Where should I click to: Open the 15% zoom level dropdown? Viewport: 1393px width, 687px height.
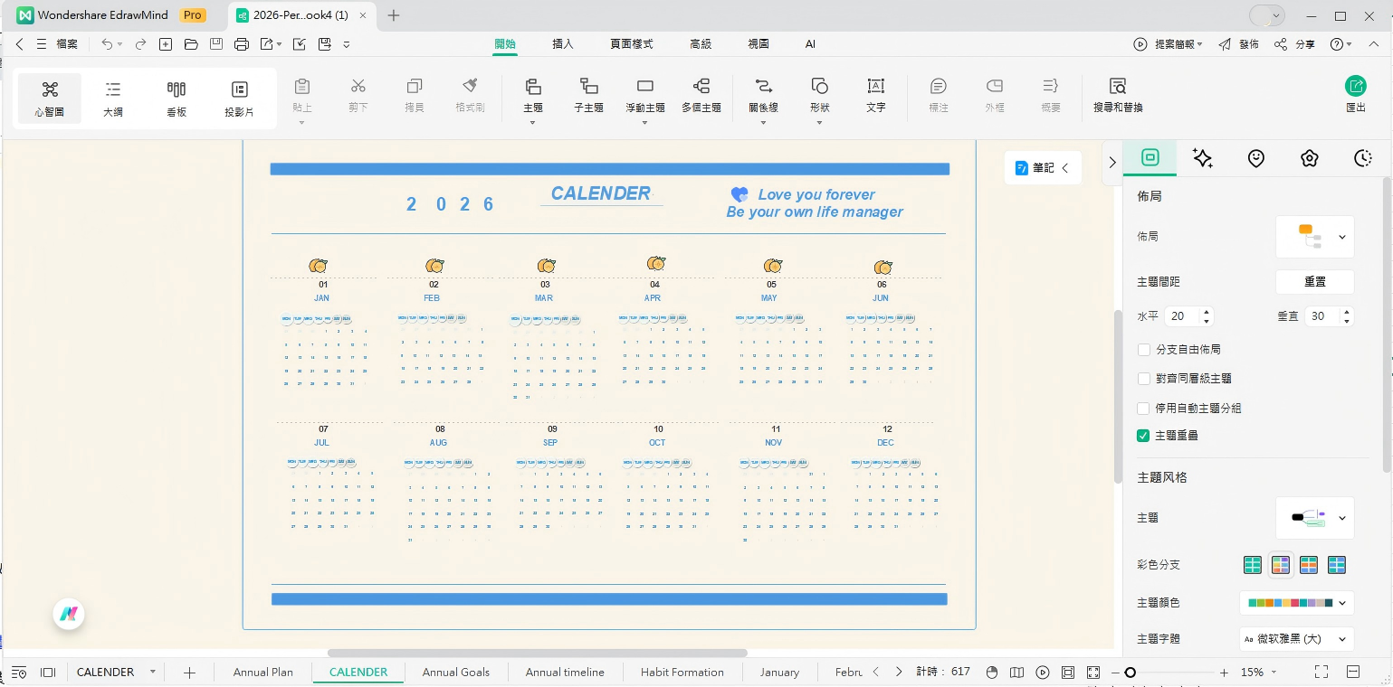tap(1258, 673)
